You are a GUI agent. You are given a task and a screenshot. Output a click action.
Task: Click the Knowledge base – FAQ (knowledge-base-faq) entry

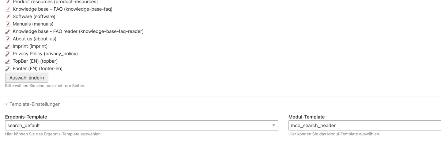click(62, 9)
